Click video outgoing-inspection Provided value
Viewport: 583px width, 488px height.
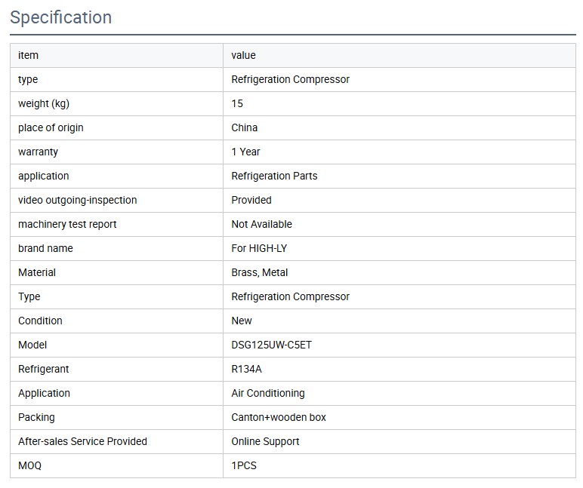[x=251, y=200]
